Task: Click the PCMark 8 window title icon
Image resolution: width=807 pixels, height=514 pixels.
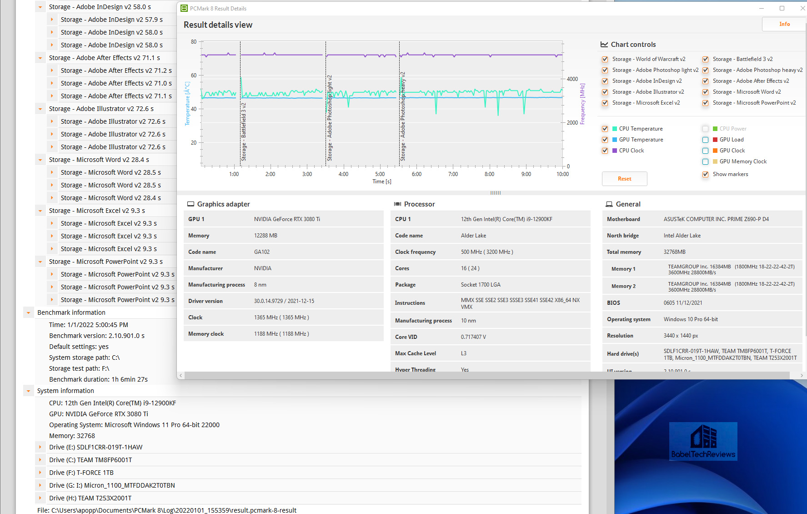Action: pos(184,8)
